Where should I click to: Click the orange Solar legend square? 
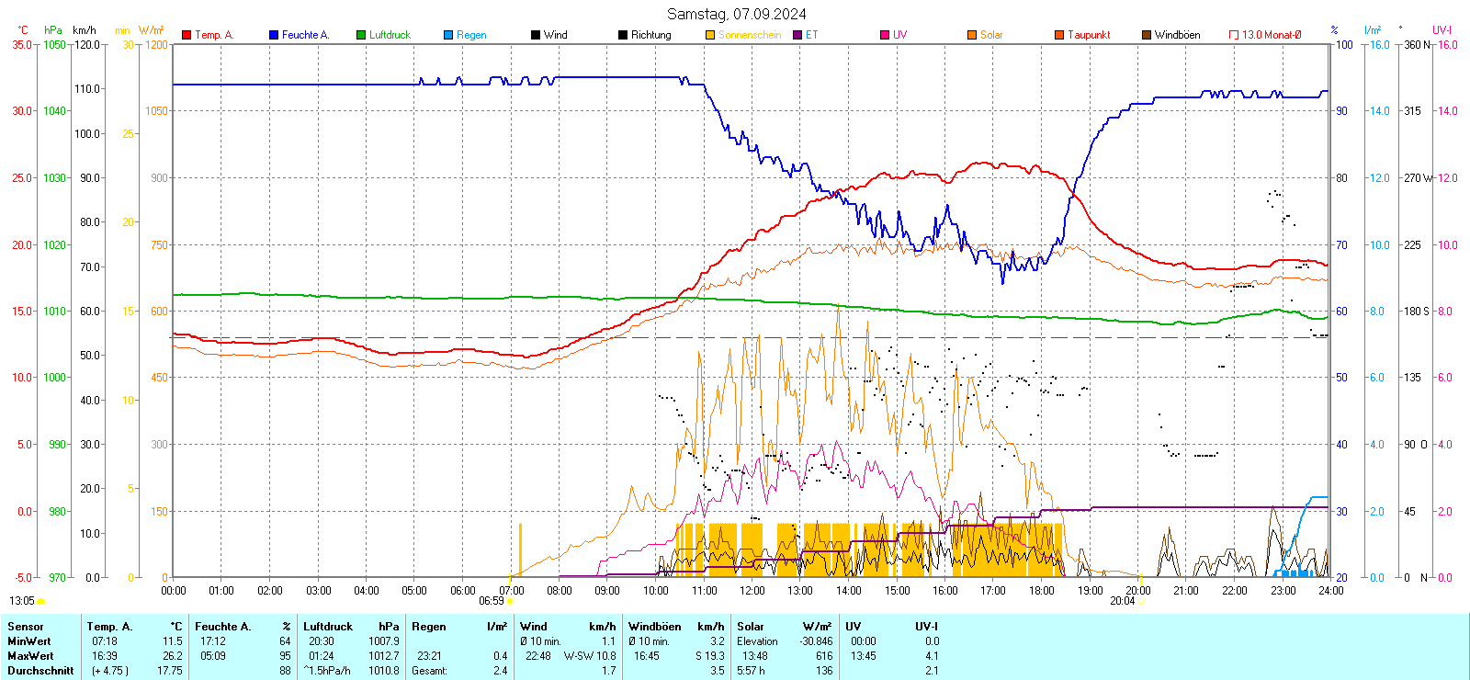click(972, 35)
